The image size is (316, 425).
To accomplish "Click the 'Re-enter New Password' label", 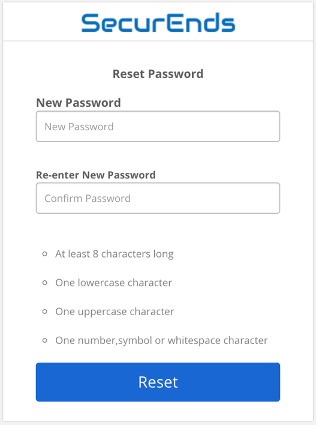I will [x=96, y=175].
